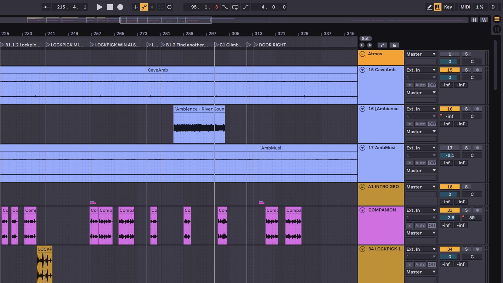Toggle the Automation Mode icon

[382, 45]
